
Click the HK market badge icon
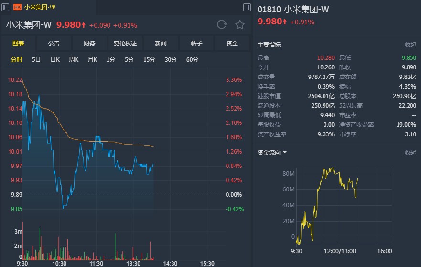pos(17,7)
